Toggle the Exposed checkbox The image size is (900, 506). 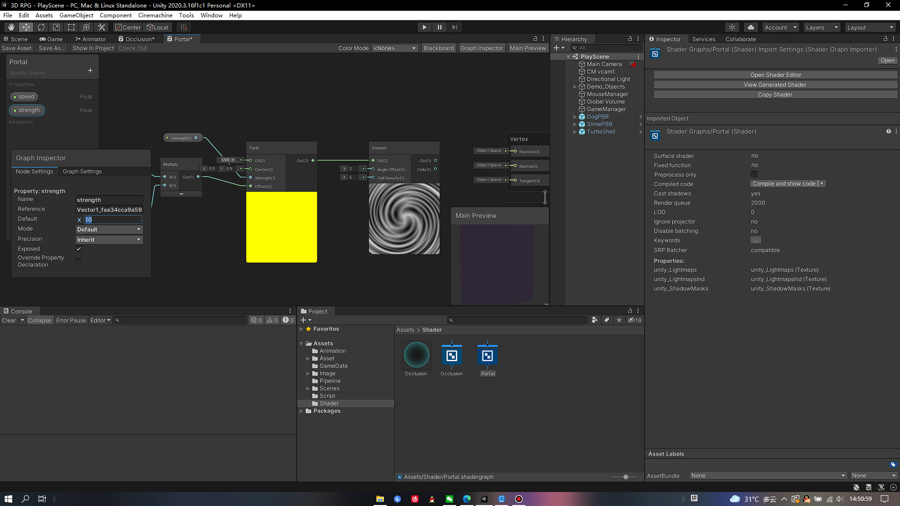coord(79,249)
